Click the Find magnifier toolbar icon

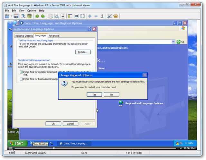[57, 16]
